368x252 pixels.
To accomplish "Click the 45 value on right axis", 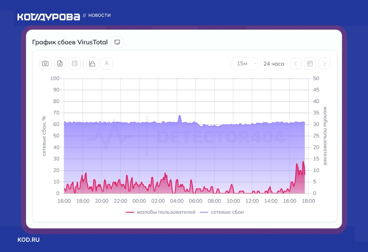I will [316, 90].
